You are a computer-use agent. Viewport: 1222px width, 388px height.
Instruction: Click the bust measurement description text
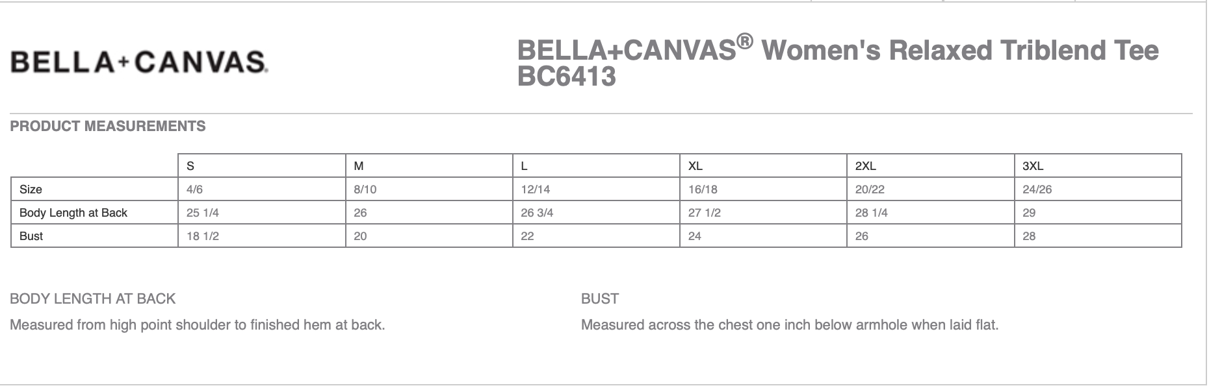[789, 324]
